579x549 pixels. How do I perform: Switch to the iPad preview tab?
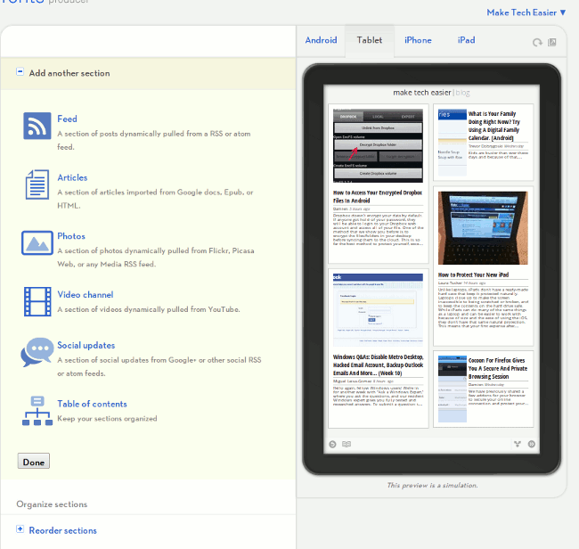467,40
